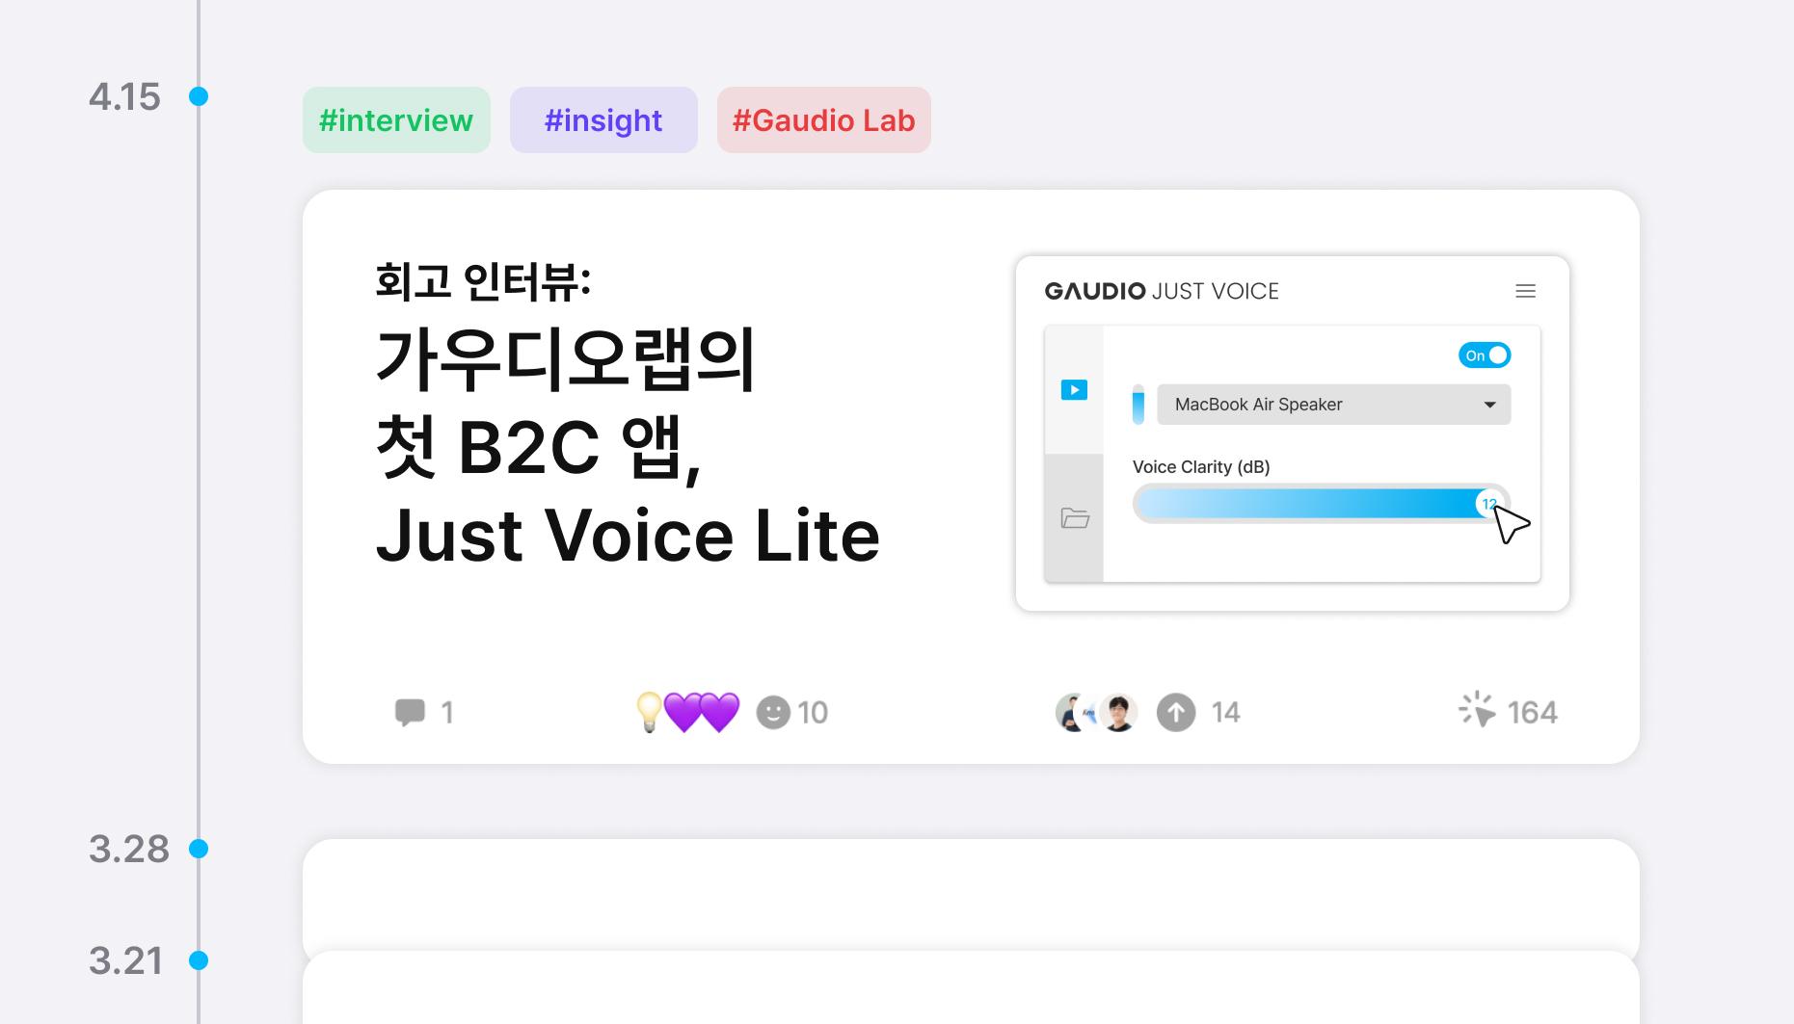Screen dimensions: 1794x1024
Task: Open the Just Voice Lite article title
Action: 627,448
